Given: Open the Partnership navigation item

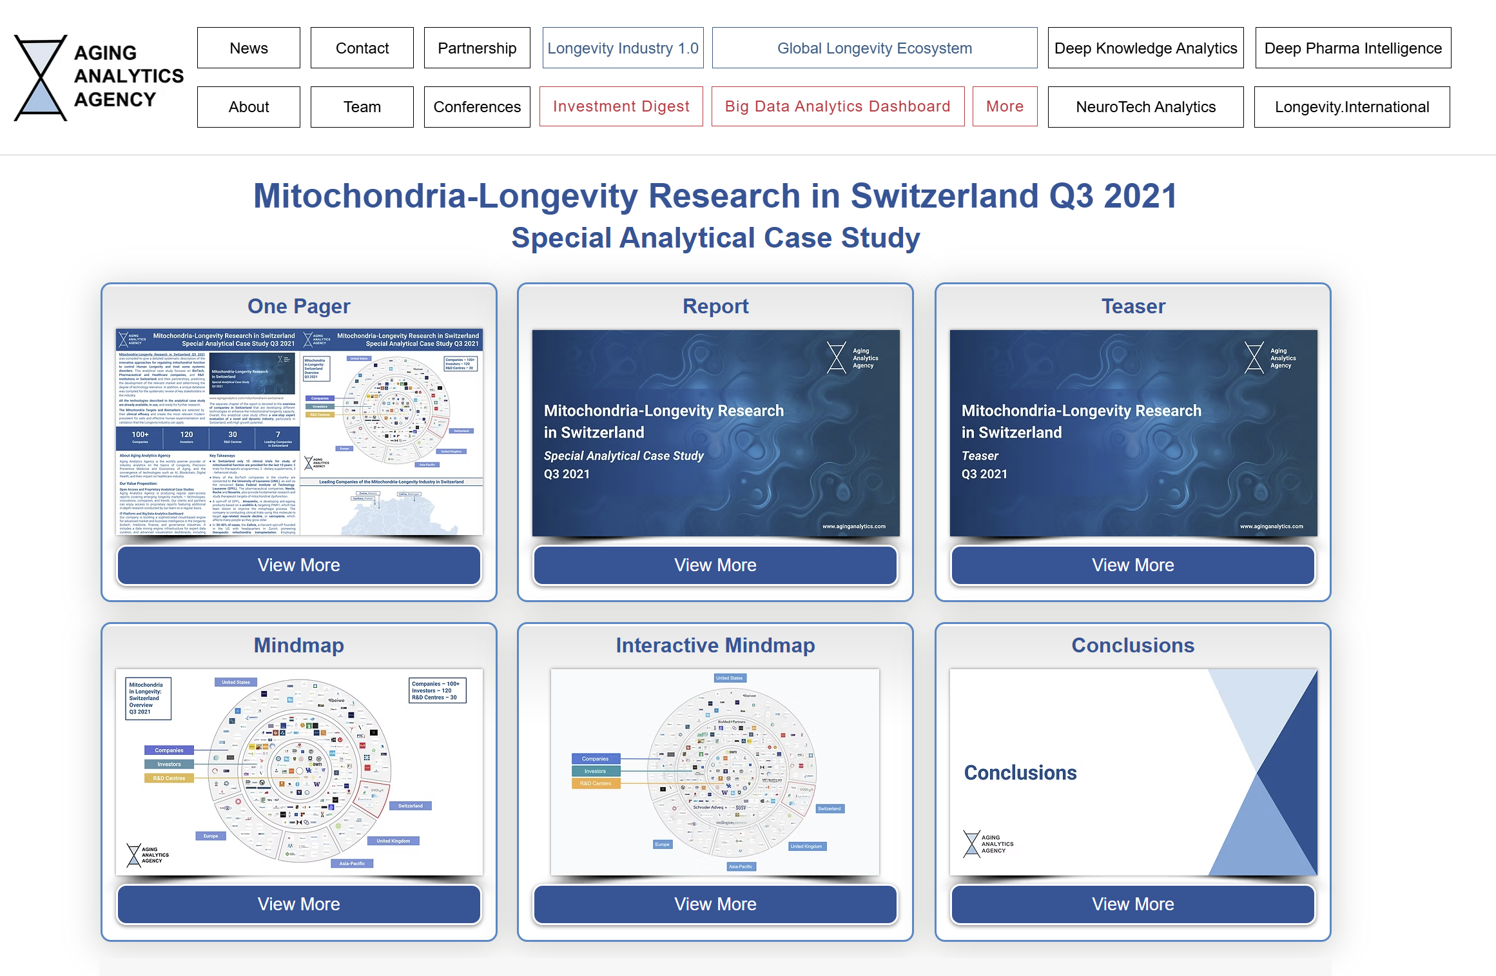Looking at the screenshot, I should pyautogui.click(x=476, y=48).
